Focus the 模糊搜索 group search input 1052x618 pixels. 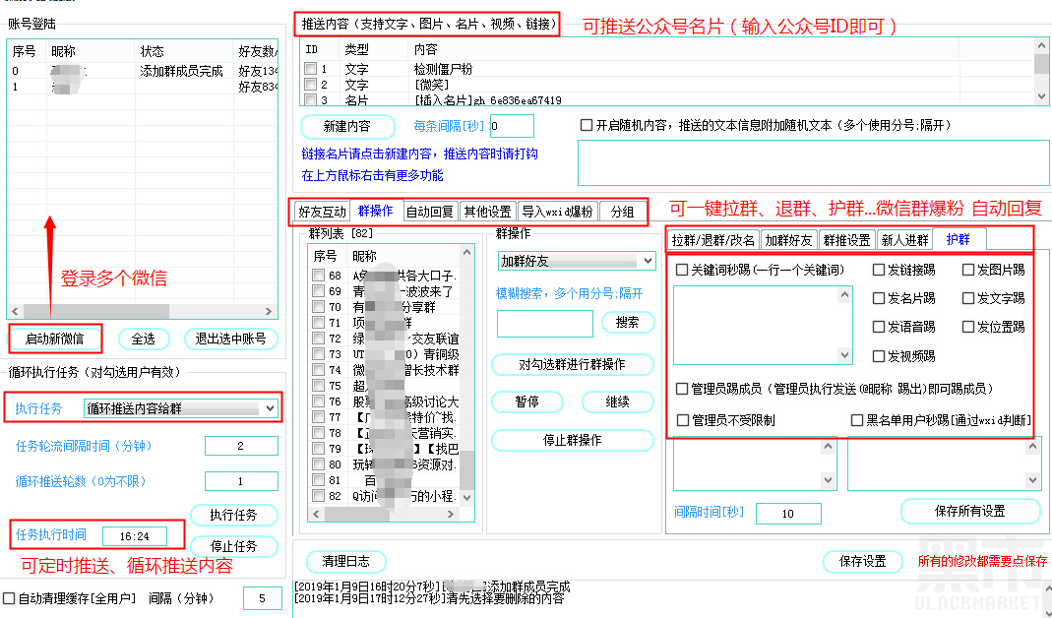point(545,324)
